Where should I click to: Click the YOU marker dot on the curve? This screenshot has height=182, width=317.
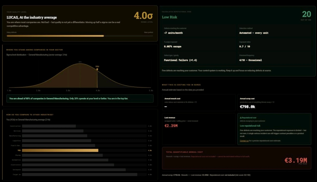[97, 69]
